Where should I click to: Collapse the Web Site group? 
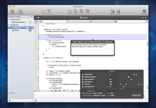click(9, 25)
